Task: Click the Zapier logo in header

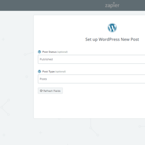Action: (112, 5)
